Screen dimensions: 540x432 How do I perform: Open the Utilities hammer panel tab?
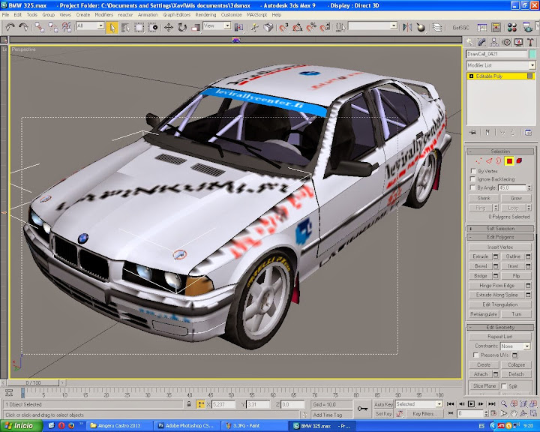(530, 42)
